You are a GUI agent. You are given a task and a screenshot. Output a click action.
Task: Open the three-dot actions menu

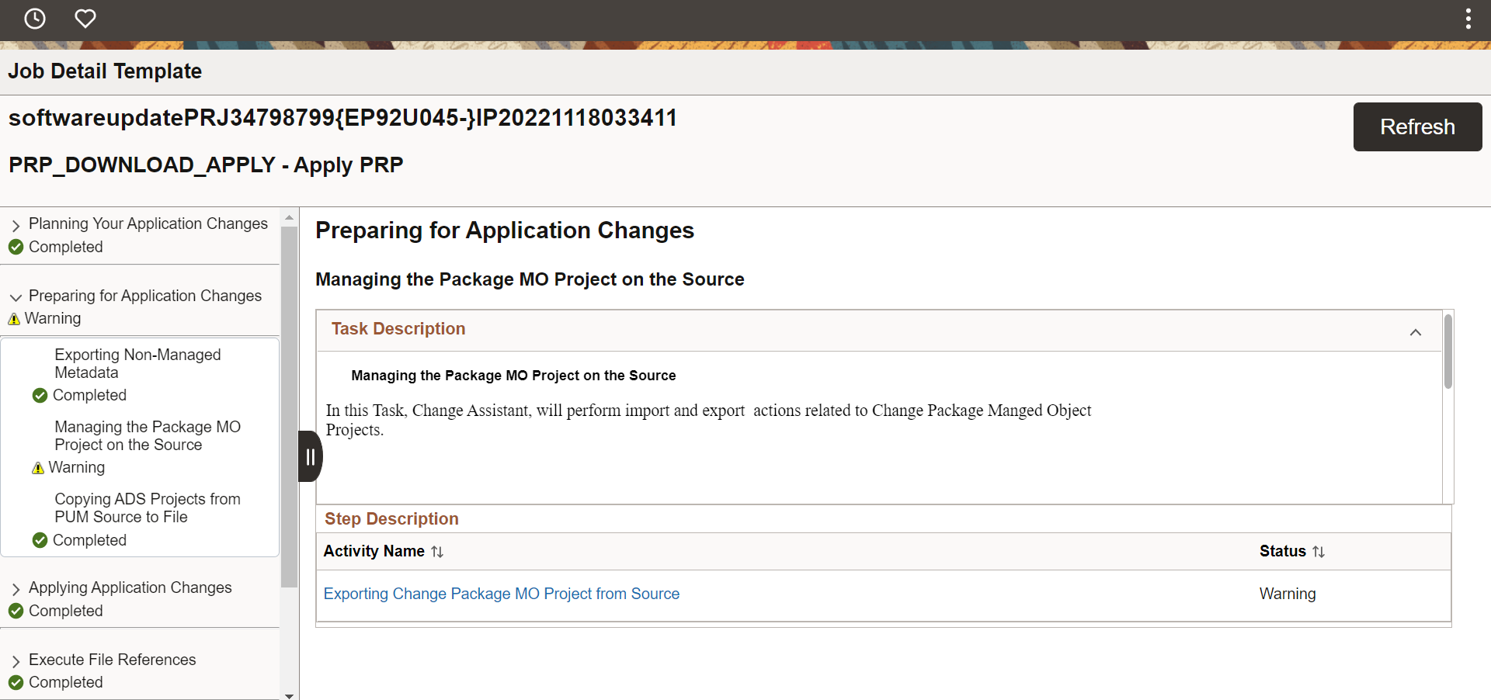pos(1468,19)
